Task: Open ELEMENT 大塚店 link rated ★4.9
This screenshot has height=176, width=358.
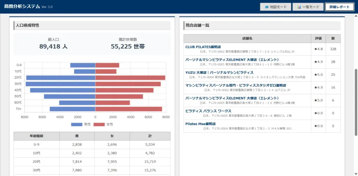Action: coord(232,60)
